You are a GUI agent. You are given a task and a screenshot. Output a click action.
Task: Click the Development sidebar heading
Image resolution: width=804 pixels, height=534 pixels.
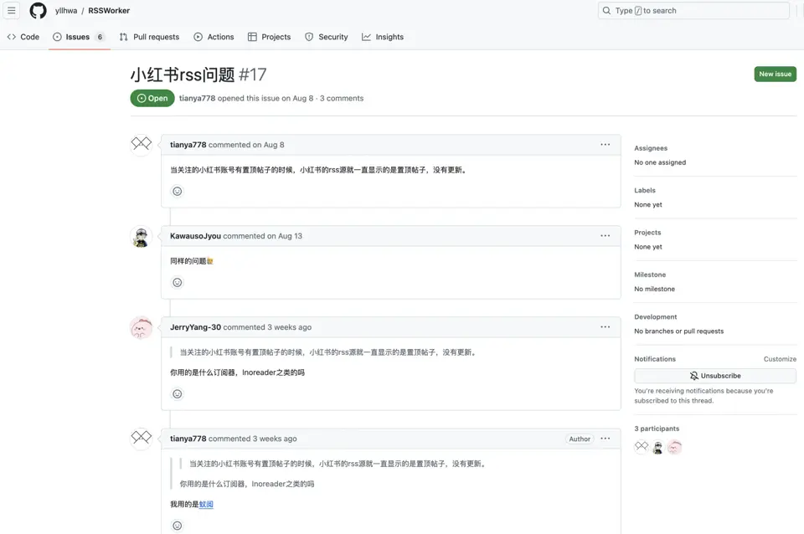[x=655, y=316]
